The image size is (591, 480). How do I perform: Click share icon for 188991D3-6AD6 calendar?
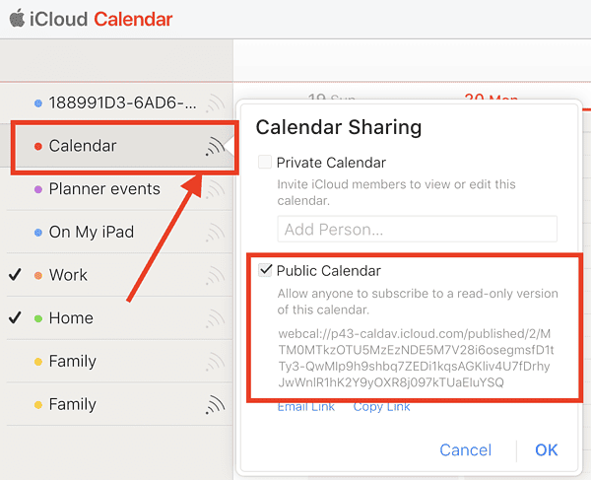pos(215,103)
